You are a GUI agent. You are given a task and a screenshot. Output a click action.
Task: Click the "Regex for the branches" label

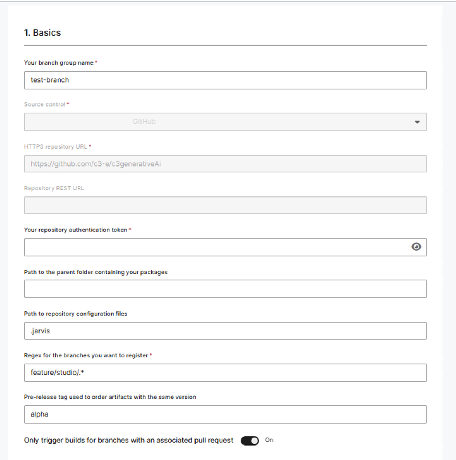86,356
